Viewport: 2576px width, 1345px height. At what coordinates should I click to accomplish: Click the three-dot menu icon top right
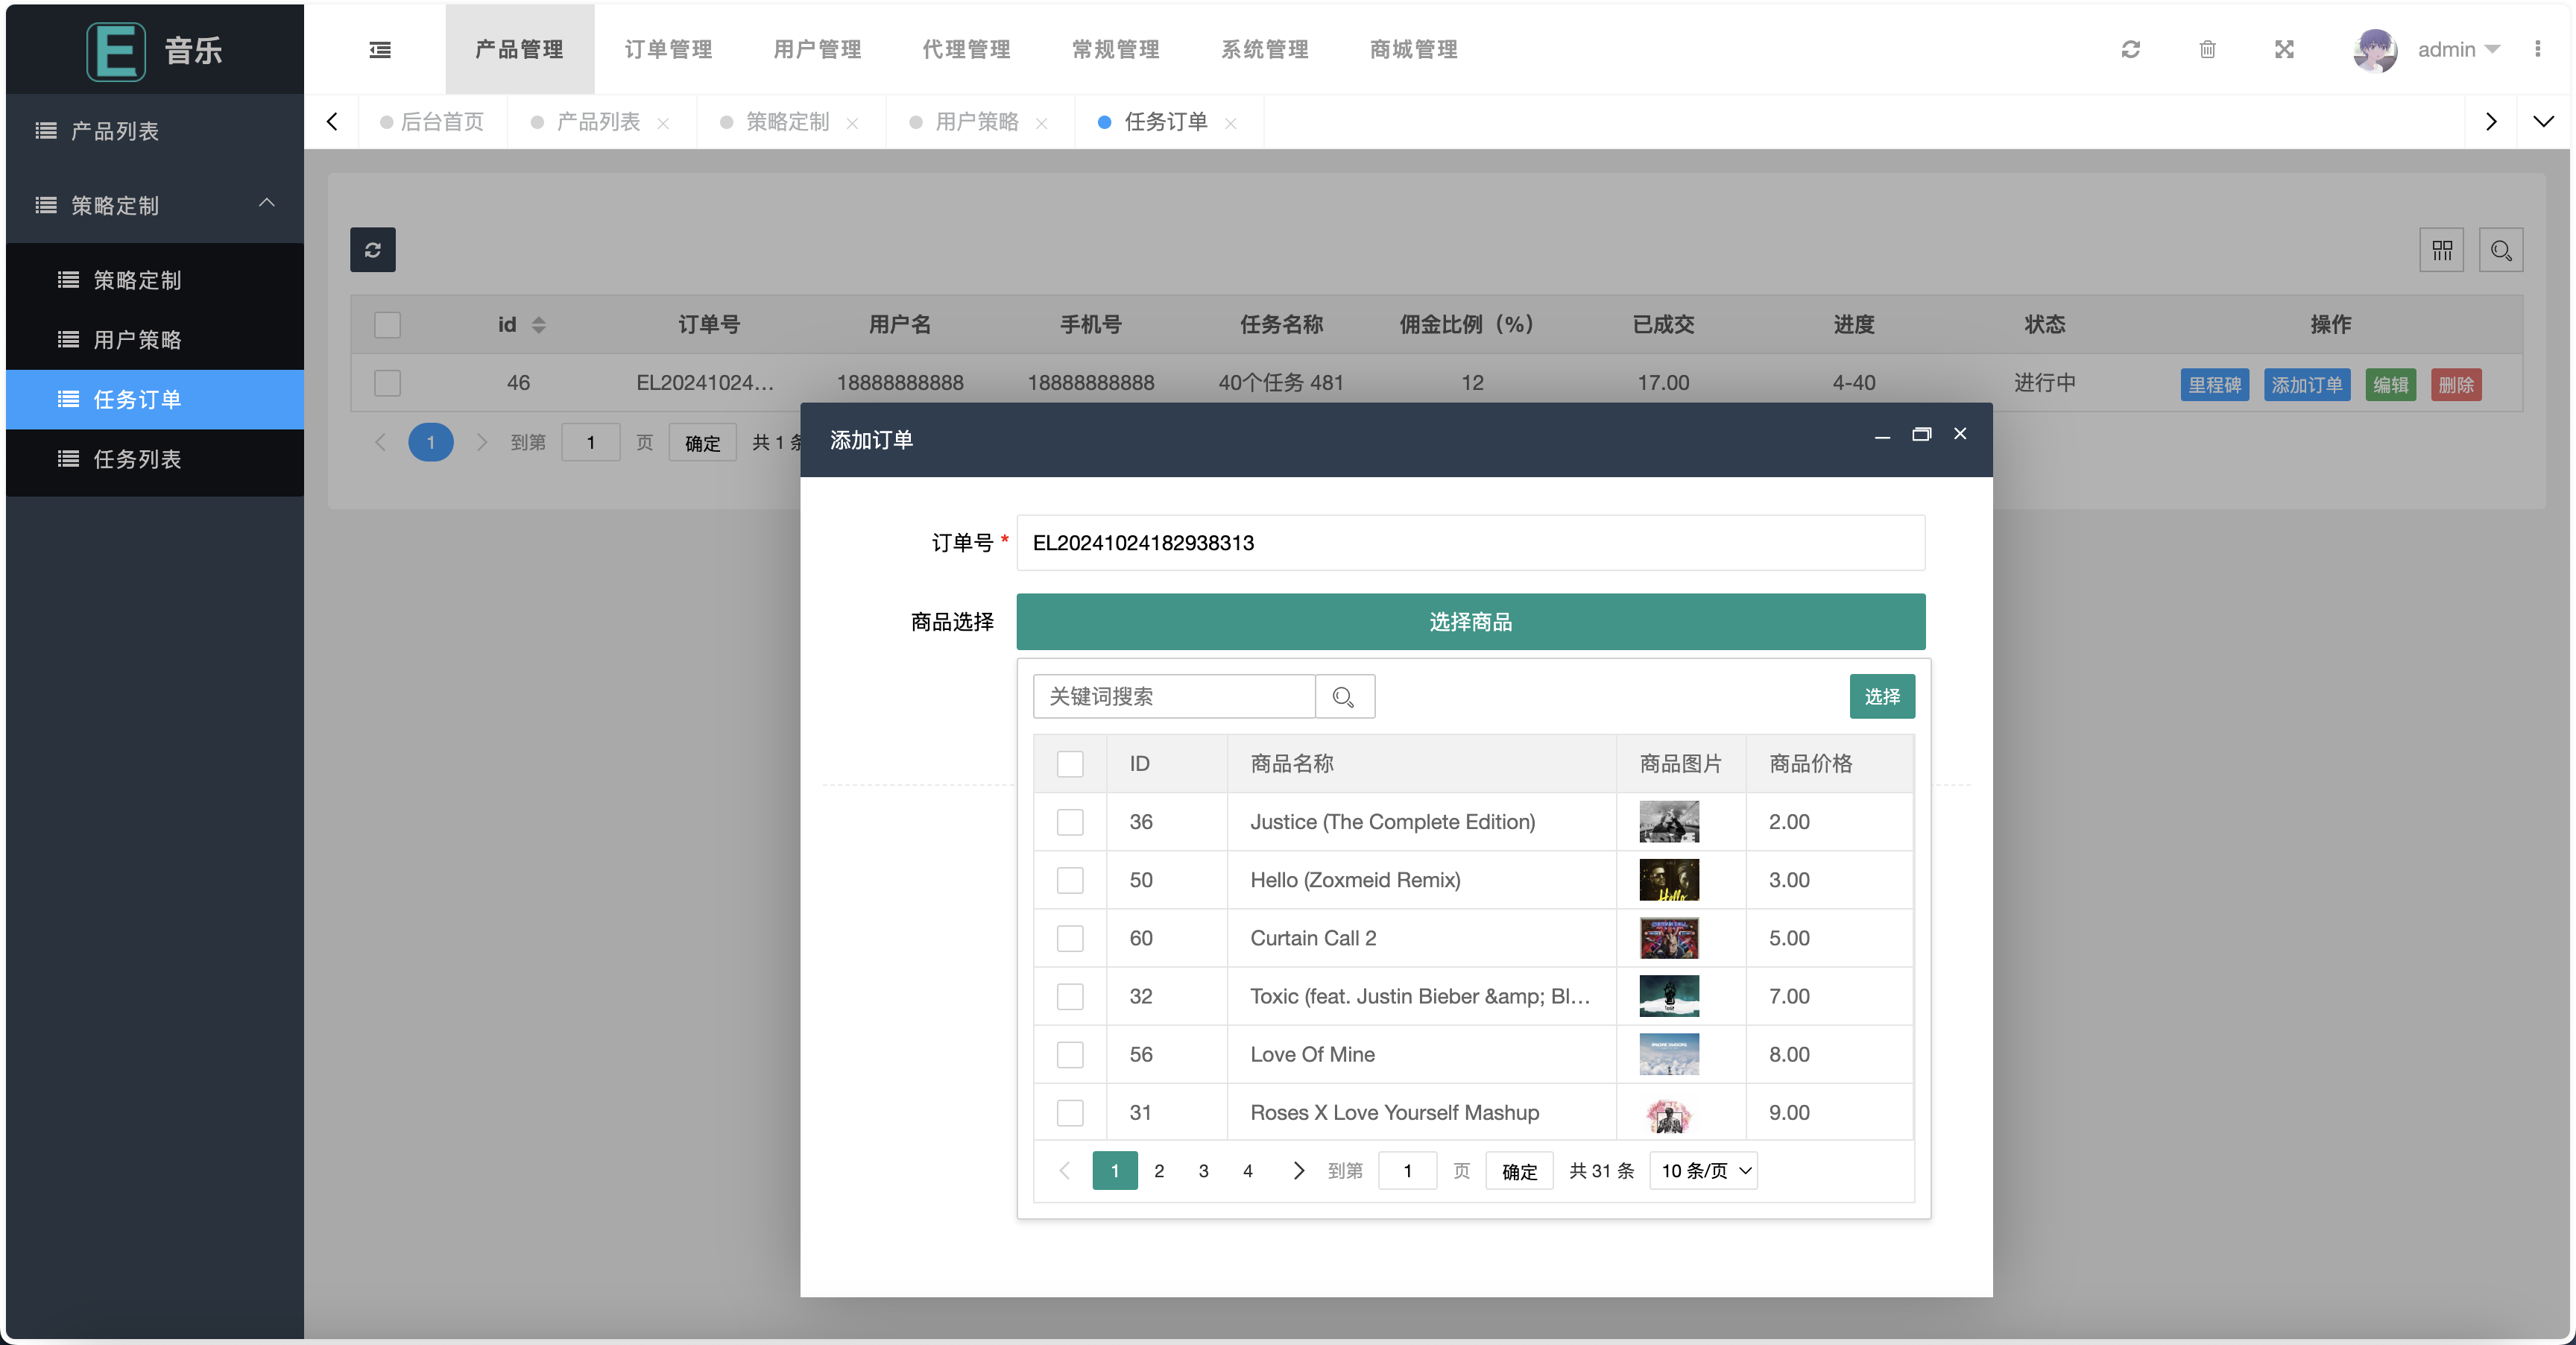(2539, 49)
